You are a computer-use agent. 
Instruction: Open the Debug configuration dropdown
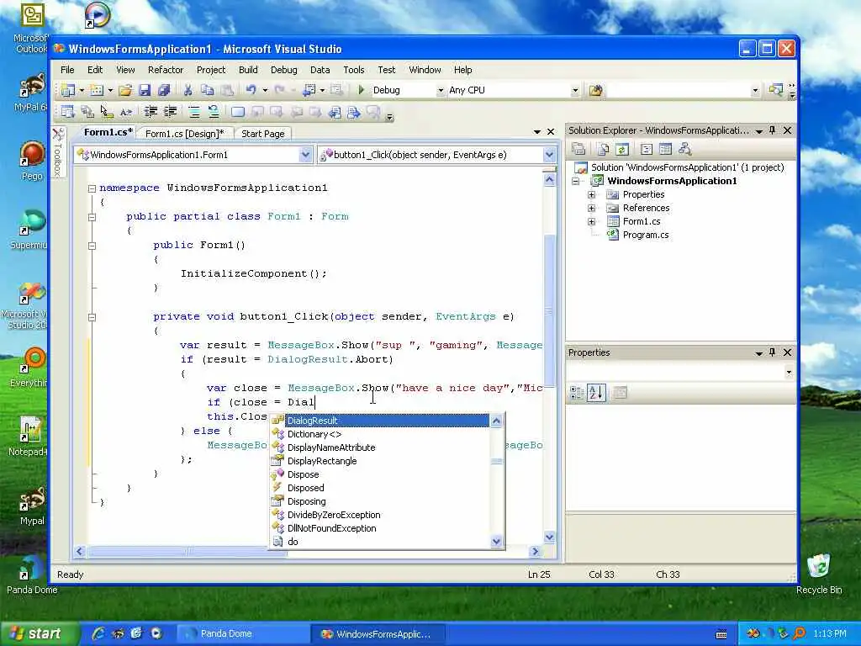pos(440,90)
